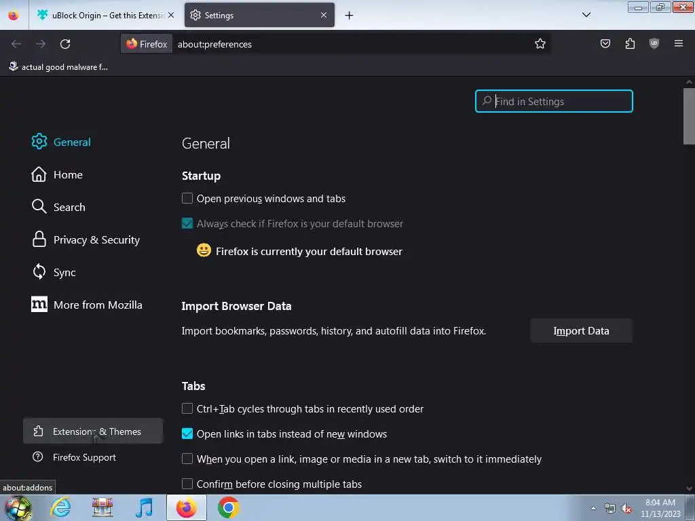Open the Firefox Support link
This screenshot has height=521, width=695.
pos(75,457)
